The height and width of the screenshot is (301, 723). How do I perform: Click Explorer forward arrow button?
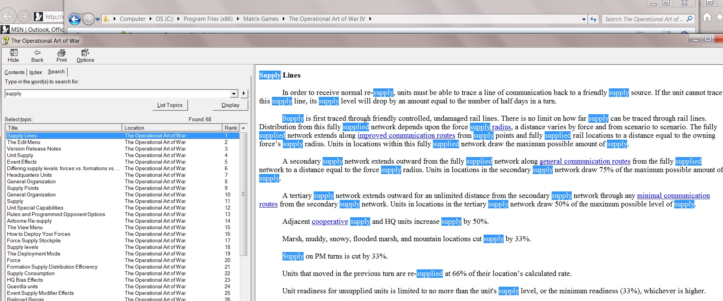pyautogui.click(x=88, y=19)
